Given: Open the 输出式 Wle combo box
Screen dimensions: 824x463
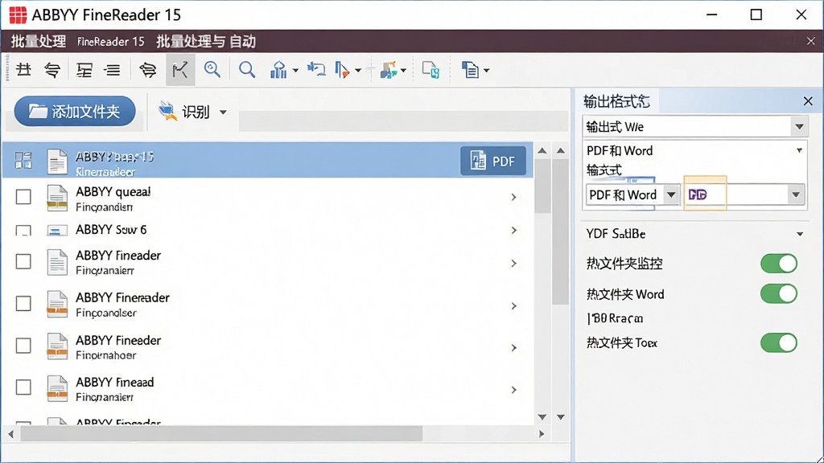Looking at the screenshot, I should tap(694, 126).
